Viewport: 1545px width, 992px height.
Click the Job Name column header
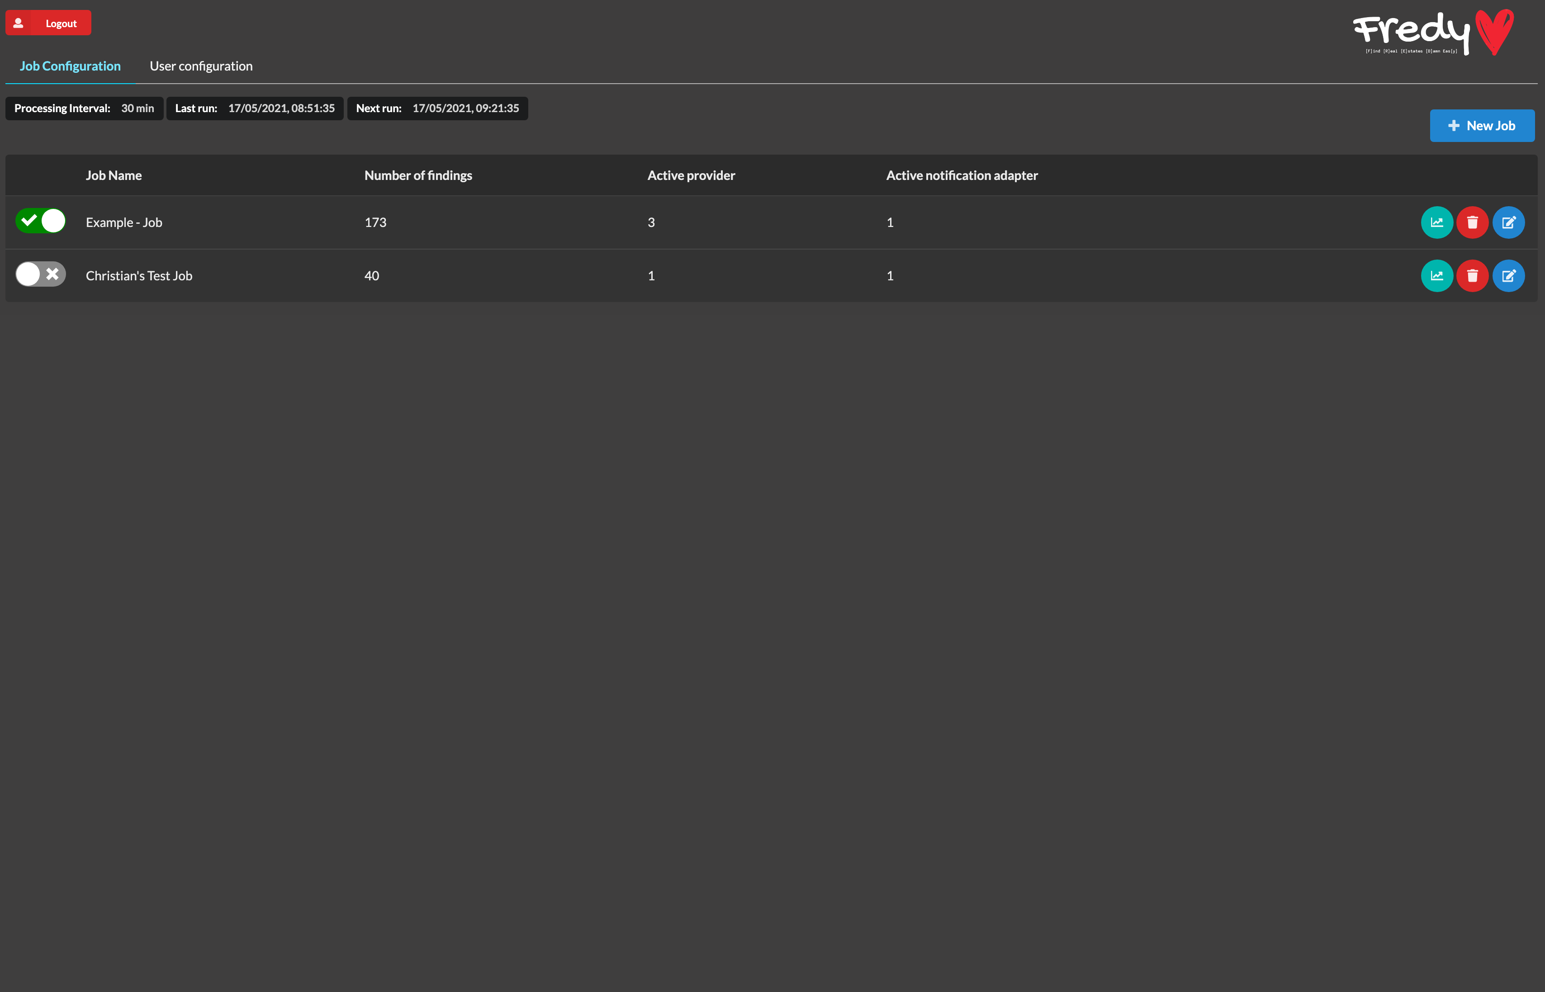[x=114, y=175]
